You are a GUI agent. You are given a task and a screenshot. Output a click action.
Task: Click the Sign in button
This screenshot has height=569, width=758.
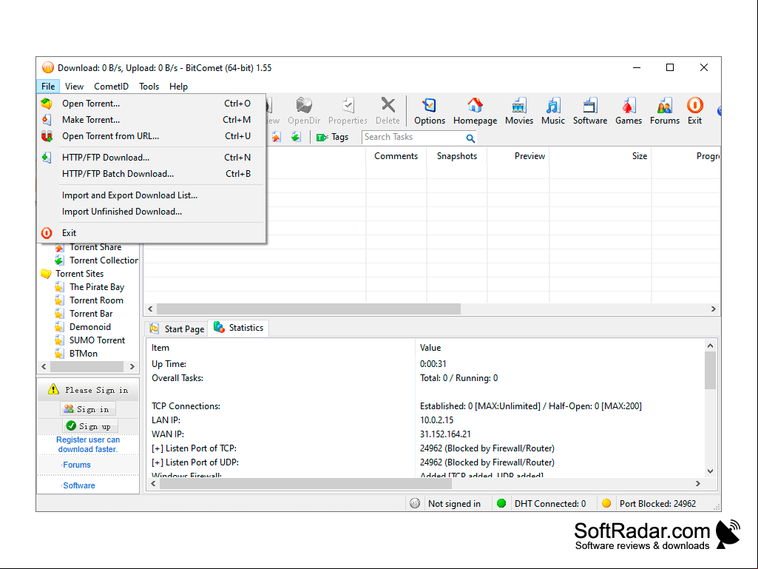pos(88,409)
